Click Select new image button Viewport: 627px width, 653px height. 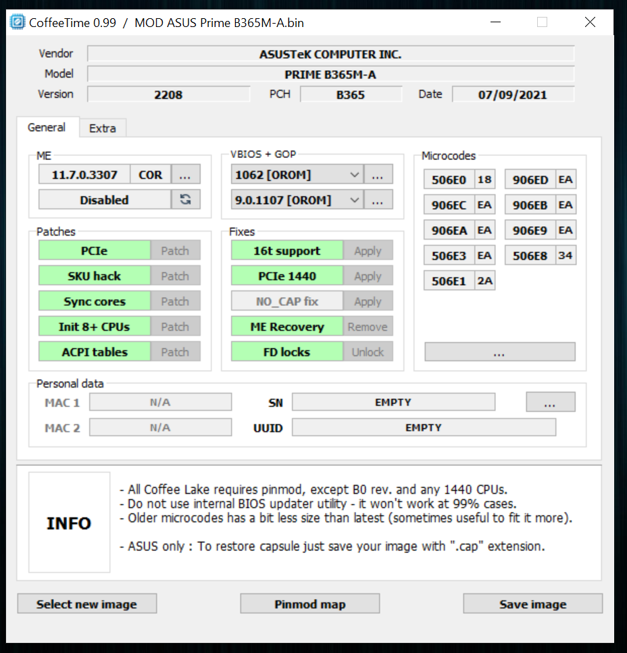(x=87, y=604)
